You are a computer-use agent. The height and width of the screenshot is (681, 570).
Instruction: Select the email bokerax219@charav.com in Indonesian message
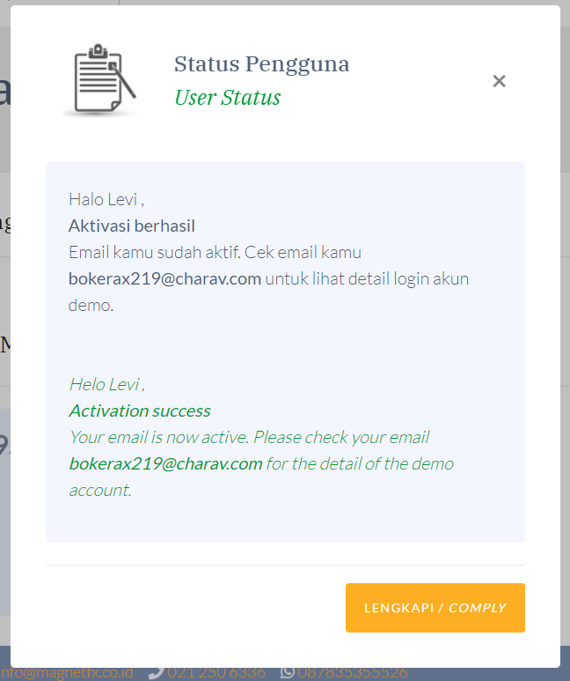click(164, 278)
